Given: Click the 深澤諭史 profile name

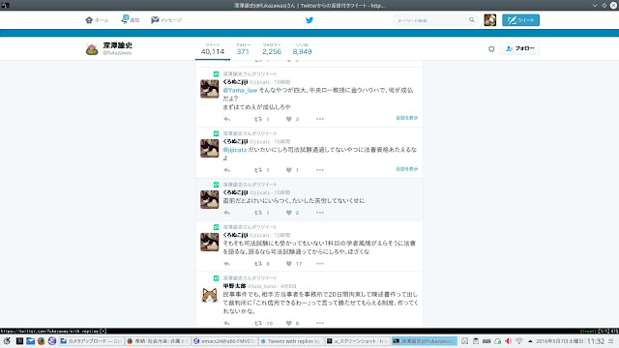Looking at the screenshot, I should point(118,45).
